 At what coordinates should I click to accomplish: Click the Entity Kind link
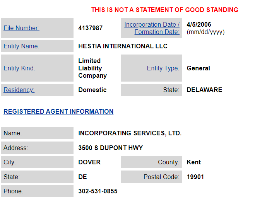[x=19, y=68]
